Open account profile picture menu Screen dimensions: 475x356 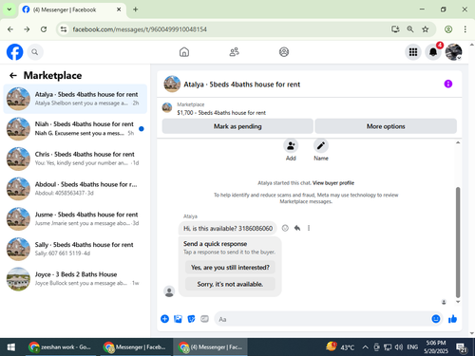(453, 52)
